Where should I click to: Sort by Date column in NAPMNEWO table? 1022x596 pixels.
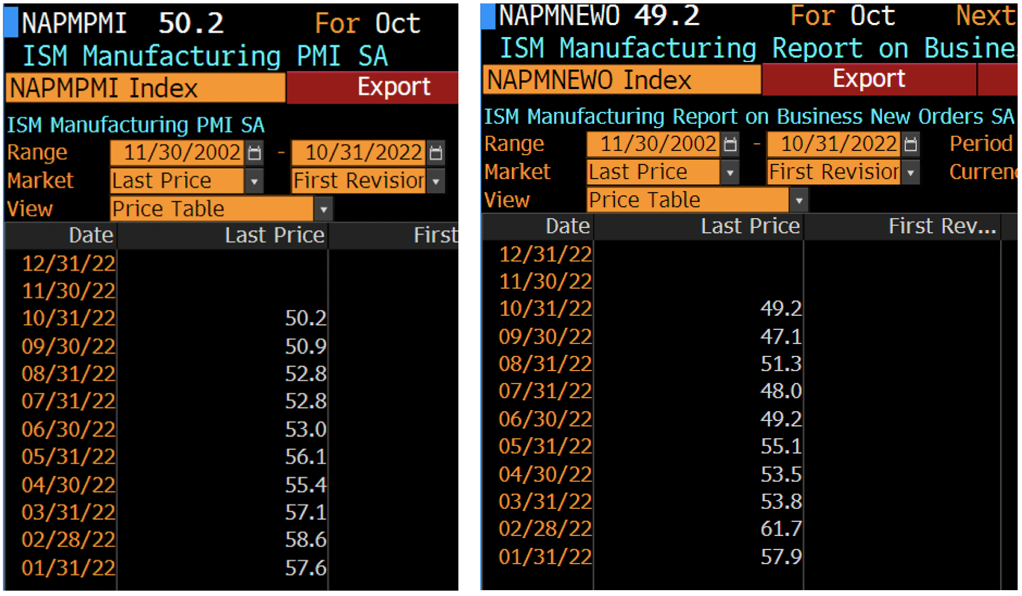point(538,227)
